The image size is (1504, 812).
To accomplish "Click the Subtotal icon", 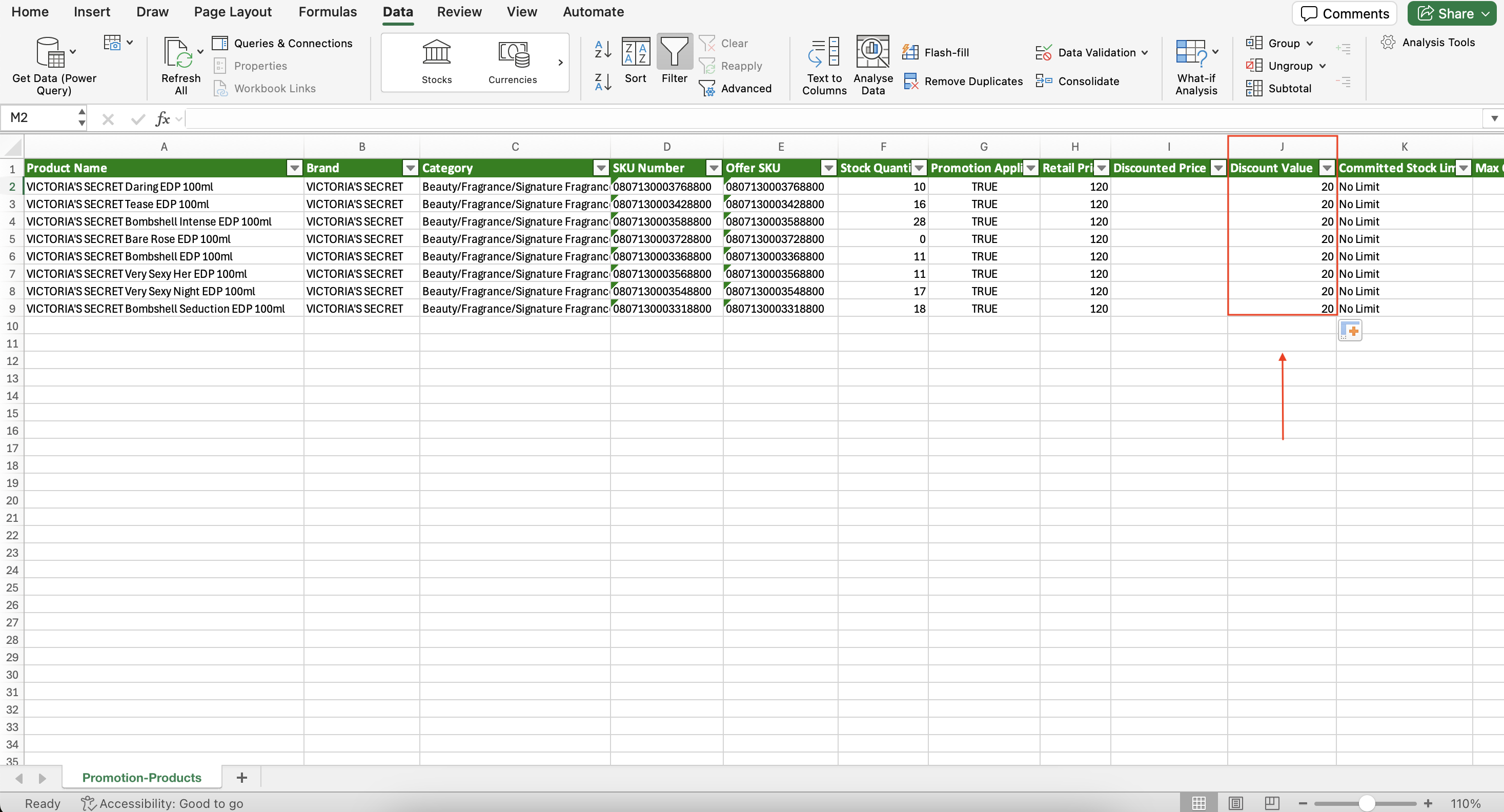I will (1253, 88).
